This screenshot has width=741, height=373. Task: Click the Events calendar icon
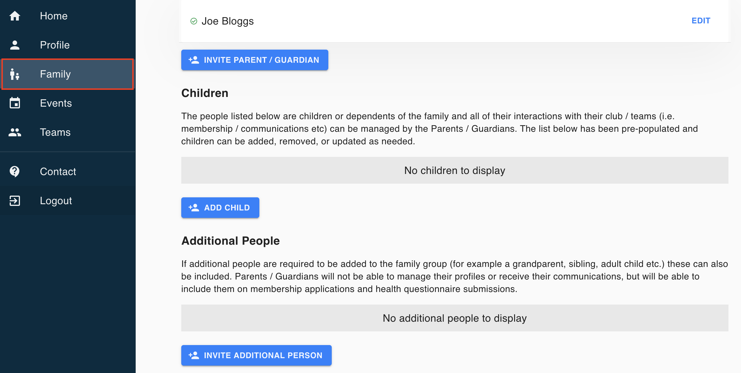[x=15, y=103]
